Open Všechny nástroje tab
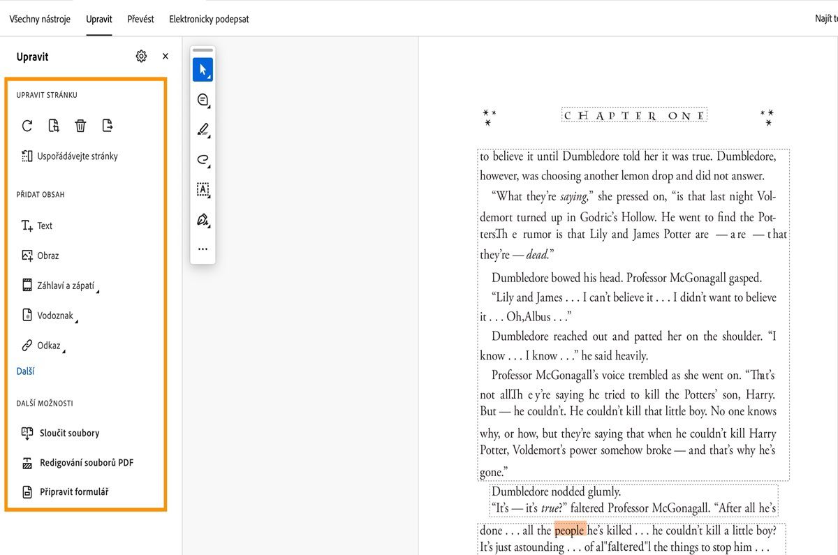Image resolution: width=838 pixels, height=555 pixels. [x=40, y=19]
